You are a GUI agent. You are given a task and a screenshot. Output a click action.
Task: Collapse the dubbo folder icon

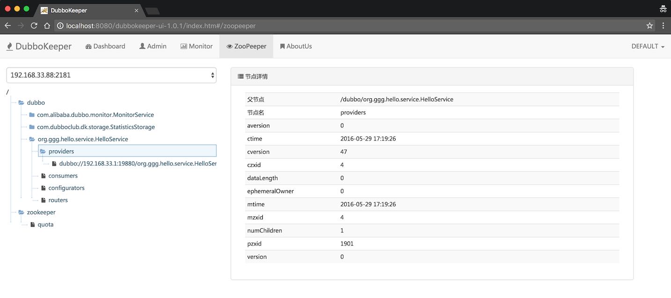[22, 102]
